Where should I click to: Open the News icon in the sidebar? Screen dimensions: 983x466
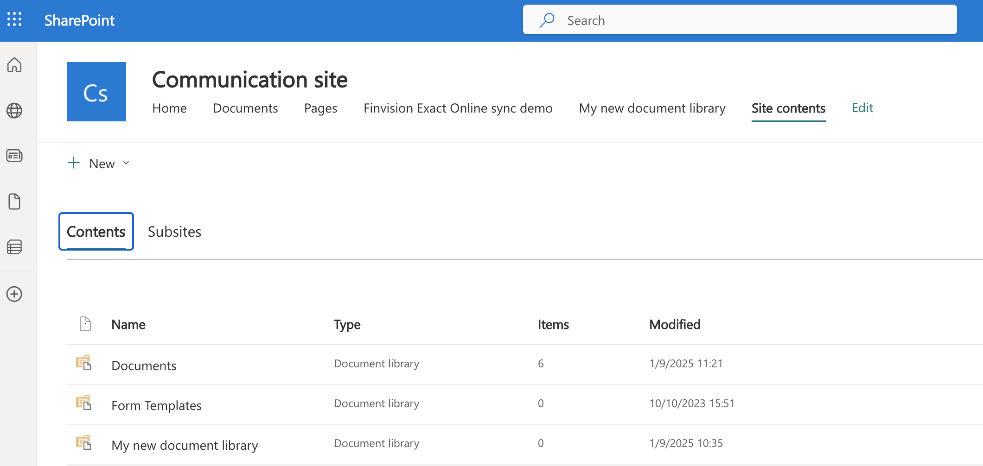pos(14,156)
